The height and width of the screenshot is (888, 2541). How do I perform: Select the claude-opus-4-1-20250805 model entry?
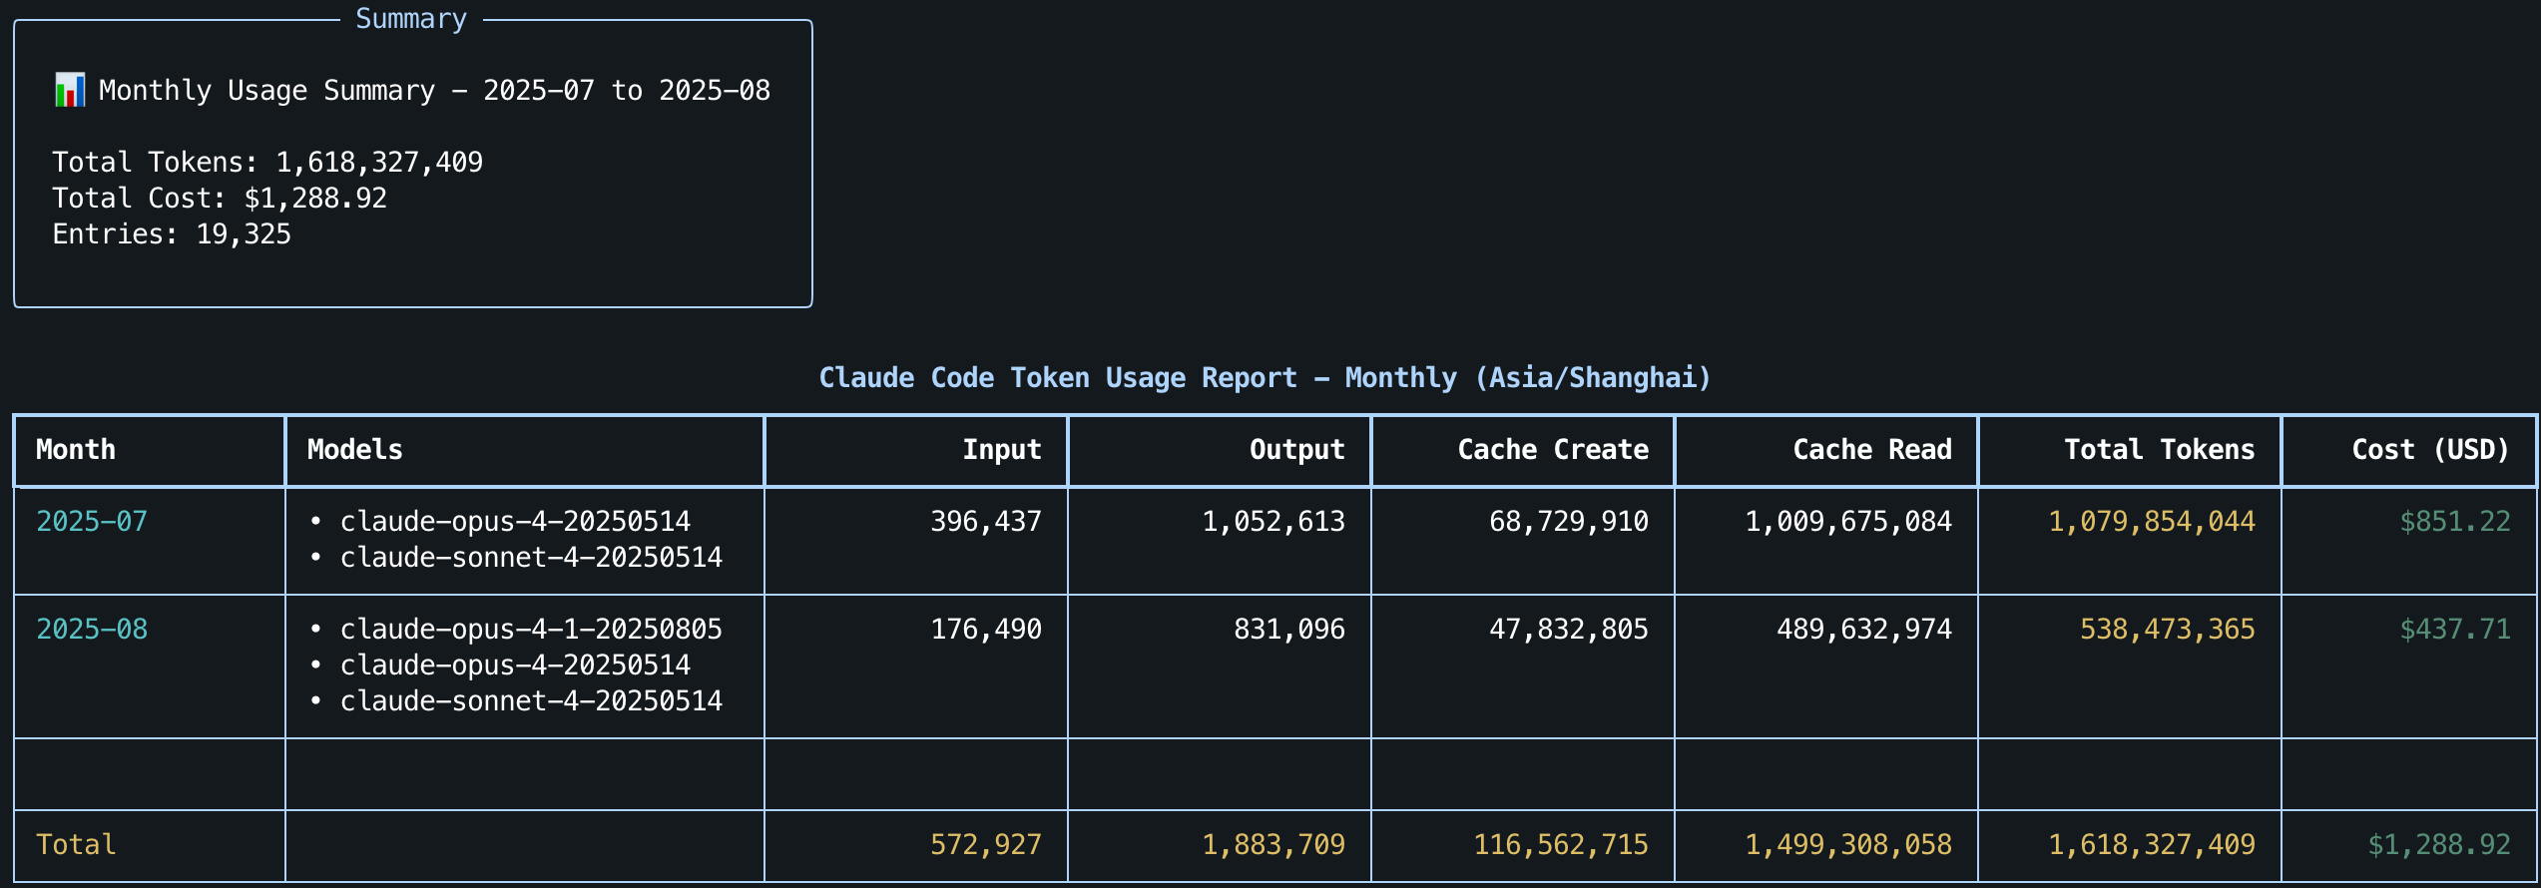tap(531, 630)
